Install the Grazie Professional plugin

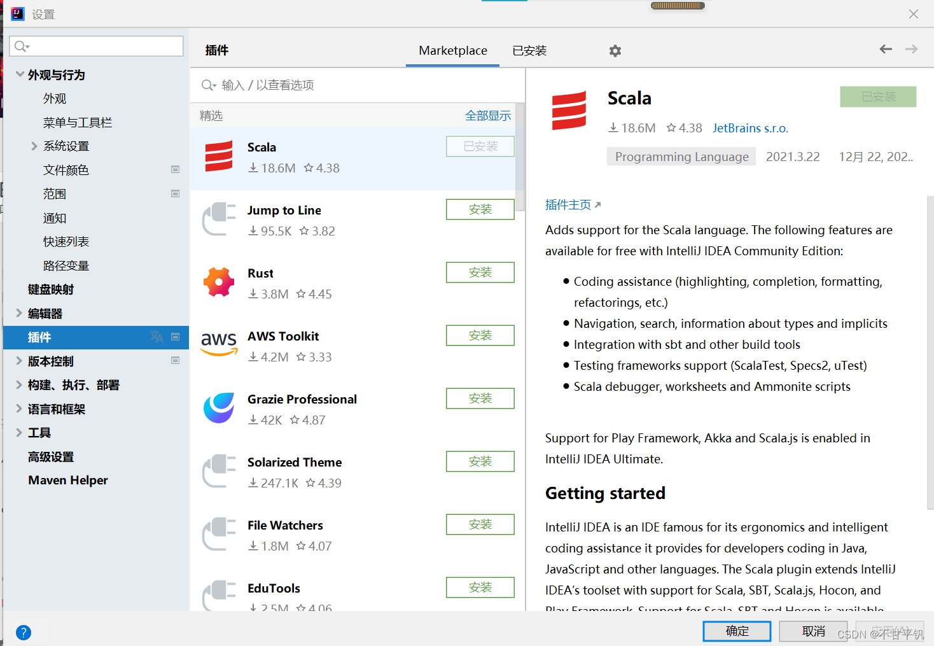pos(480,398)
